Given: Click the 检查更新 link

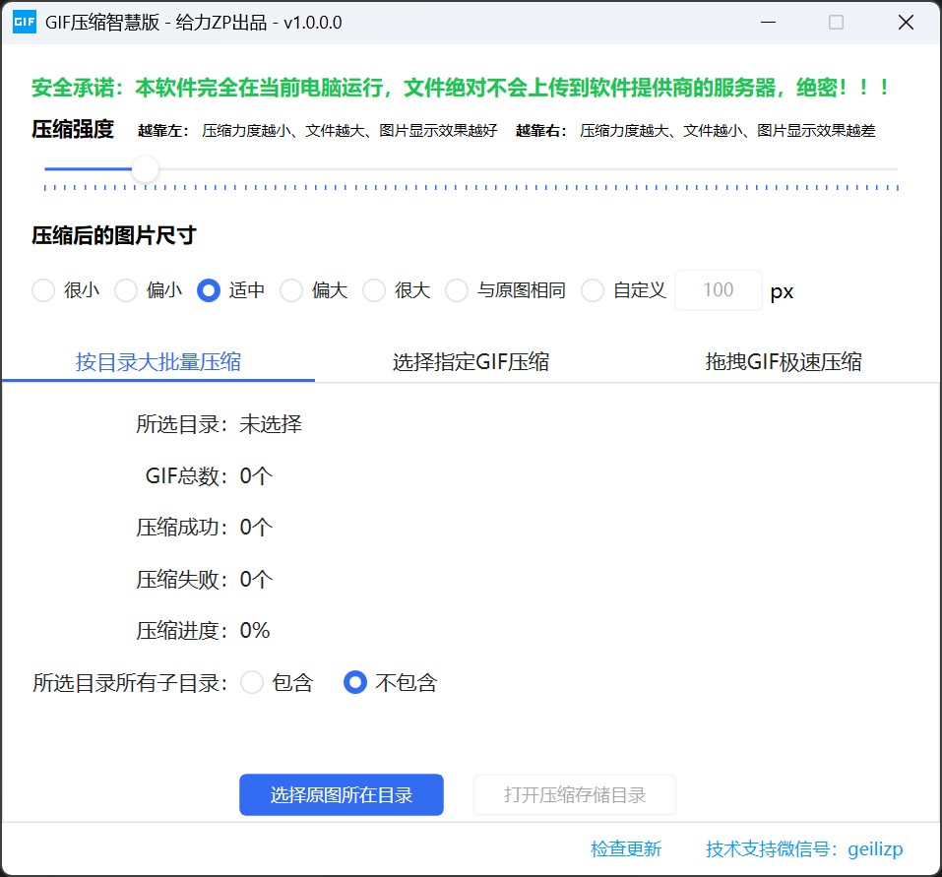Looking at the screenshot, I should pyautogui.click(x=626, y=848).
